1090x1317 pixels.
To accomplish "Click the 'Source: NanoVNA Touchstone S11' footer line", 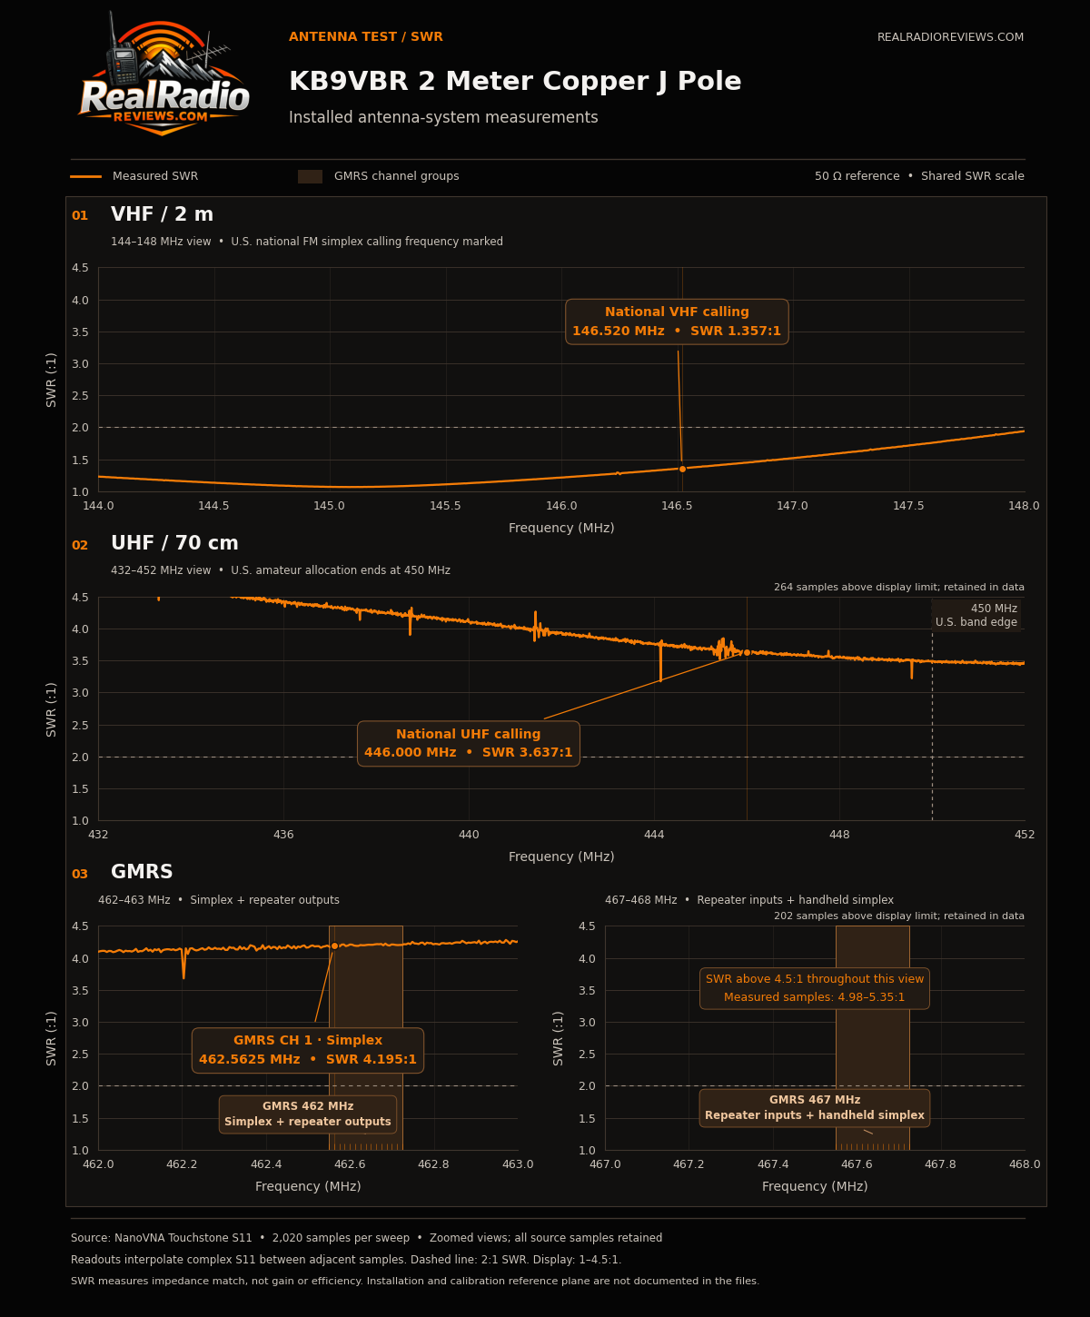I will pos(367,1238).
